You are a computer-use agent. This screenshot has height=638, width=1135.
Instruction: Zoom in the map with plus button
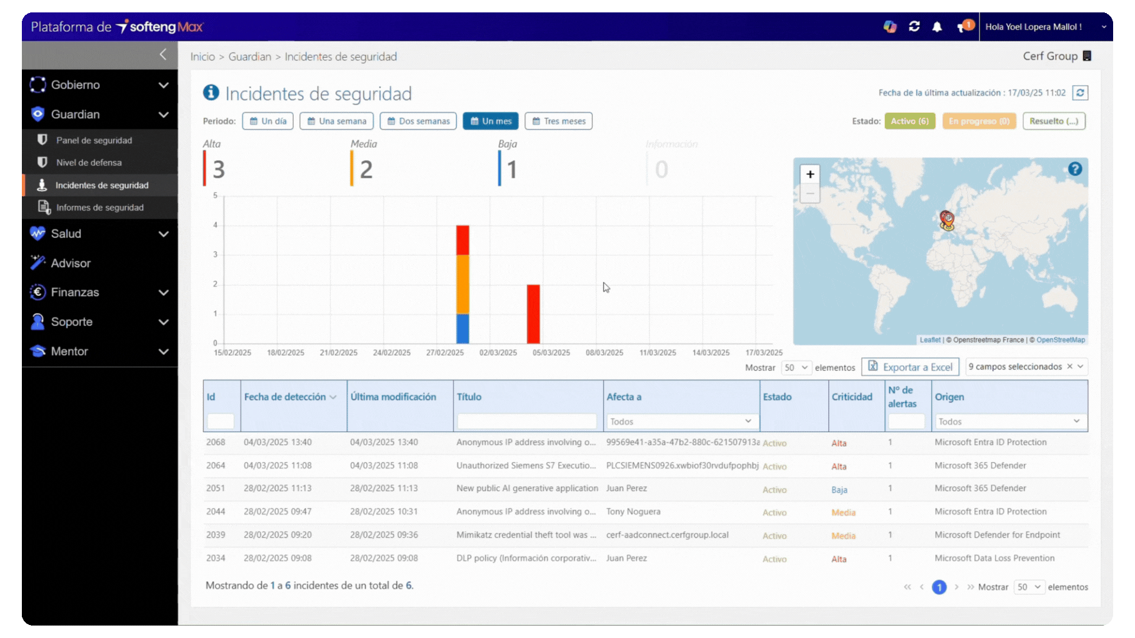[x=810, y=174]
